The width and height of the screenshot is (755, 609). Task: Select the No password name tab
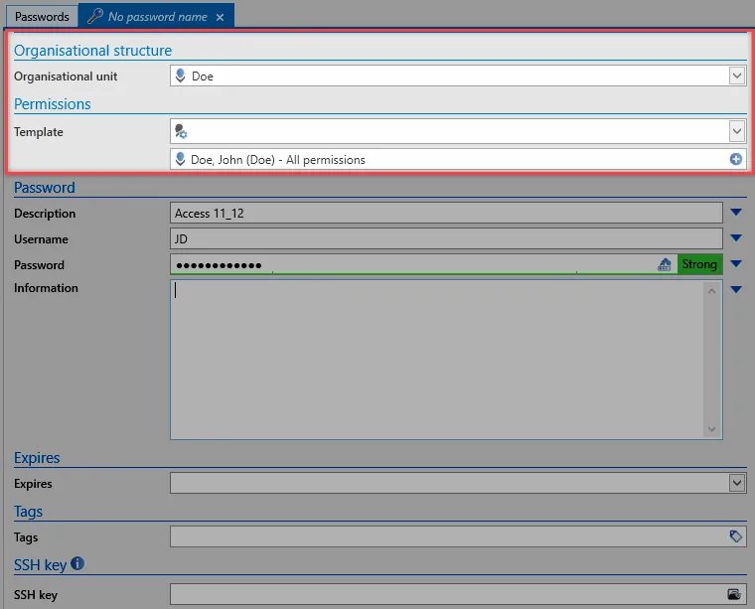157,17
